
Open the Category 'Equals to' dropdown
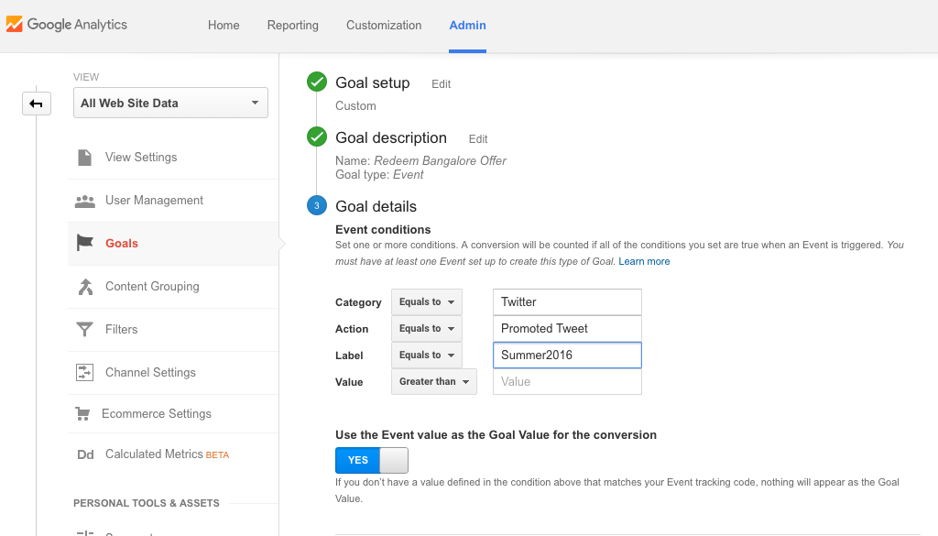[427, 302]
